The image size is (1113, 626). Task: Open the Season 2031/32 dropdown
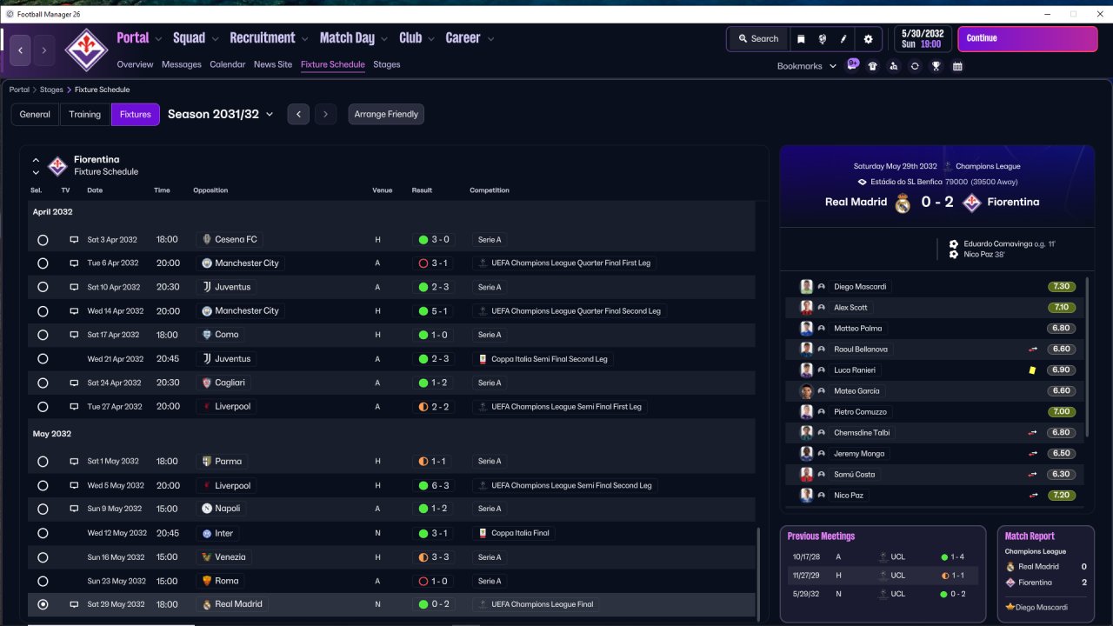pos(221,114)
